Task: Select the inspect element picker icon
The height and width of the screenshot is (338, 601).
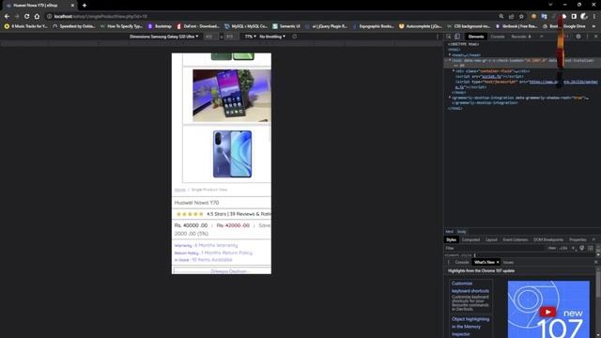Action: click(449, 37)
